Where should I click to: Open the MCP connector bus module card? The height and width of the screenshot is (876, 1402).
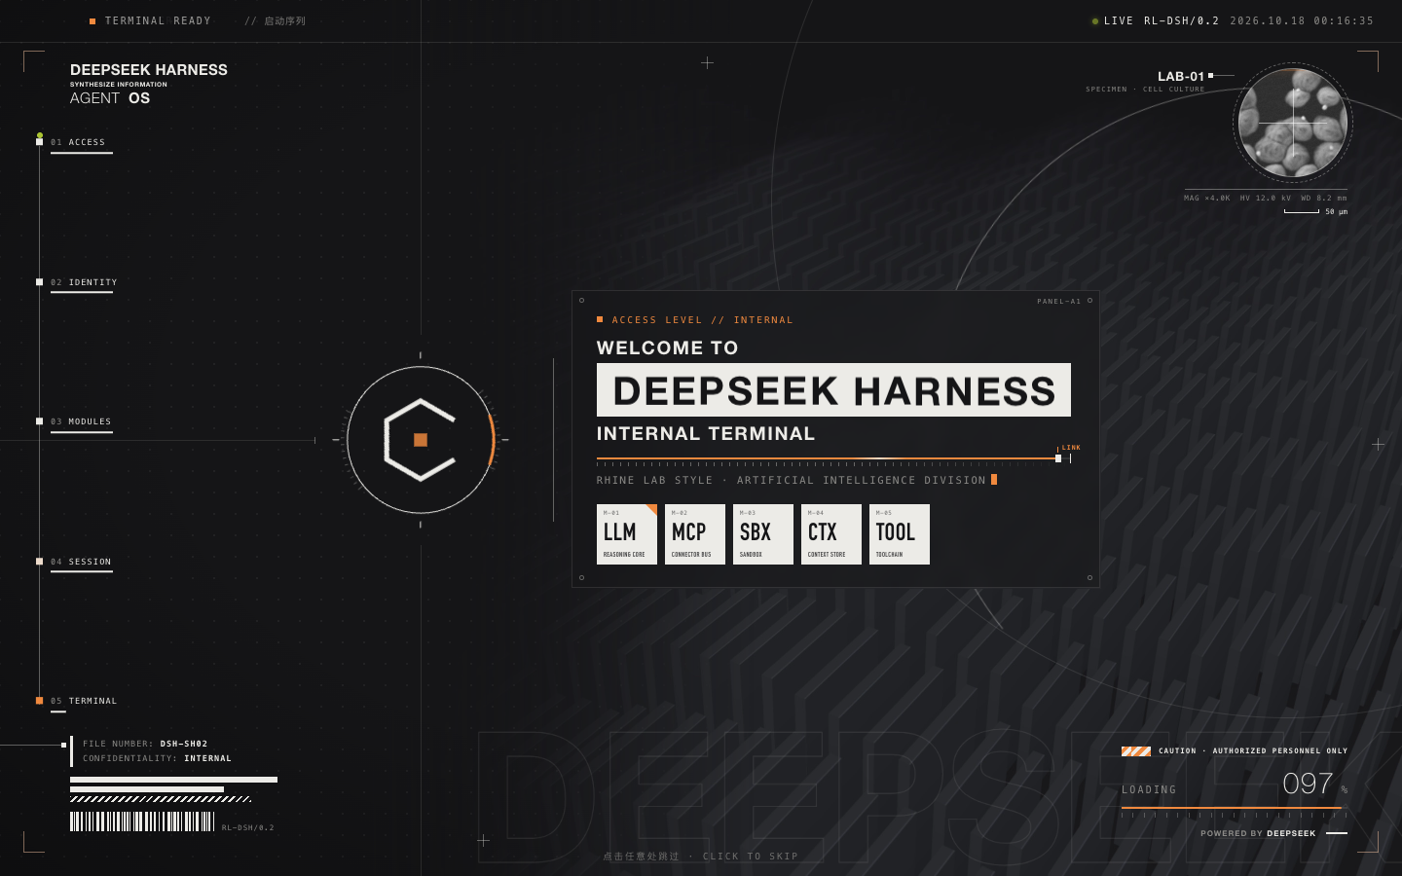point(695,534)
